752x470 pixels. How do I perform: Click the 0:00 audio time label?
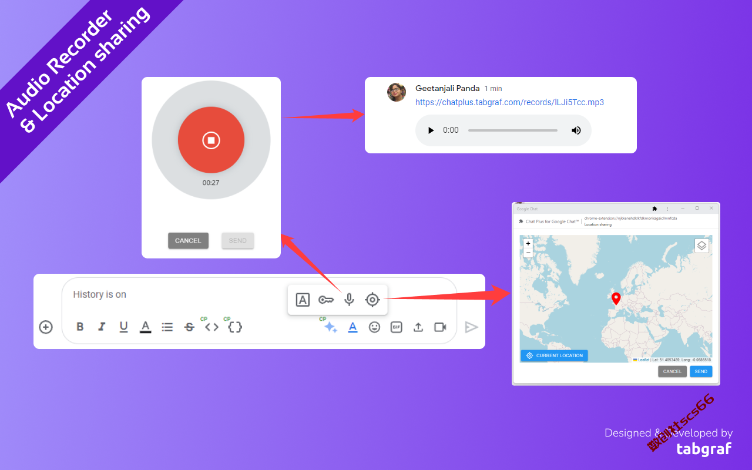click(451, 130)
